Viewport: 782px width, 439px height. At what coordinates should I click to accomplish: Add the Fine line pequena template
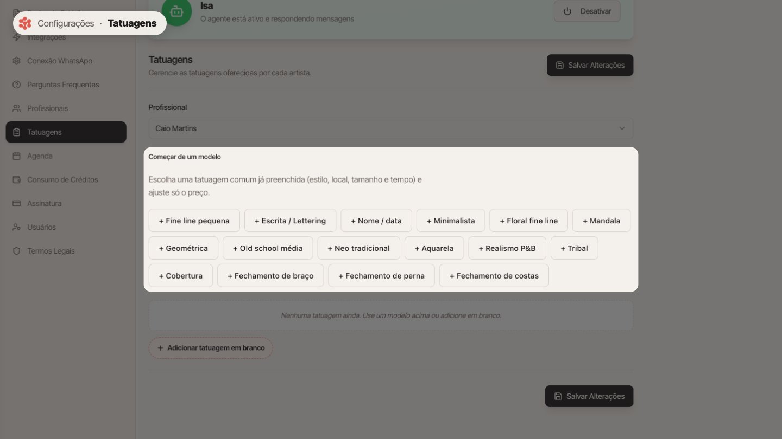tap(194, 221)
